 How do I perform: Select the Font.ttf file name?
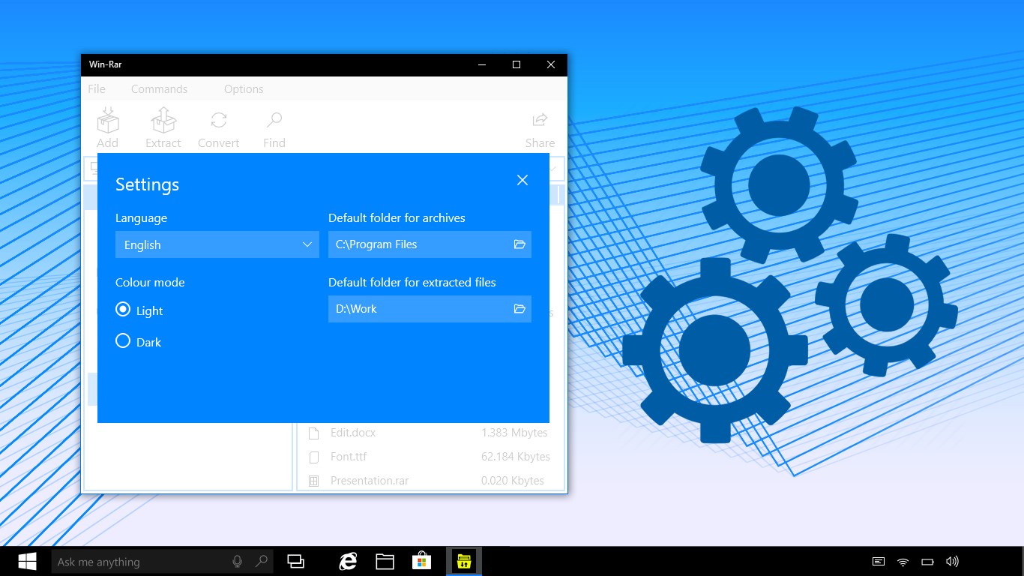(349, 457)
